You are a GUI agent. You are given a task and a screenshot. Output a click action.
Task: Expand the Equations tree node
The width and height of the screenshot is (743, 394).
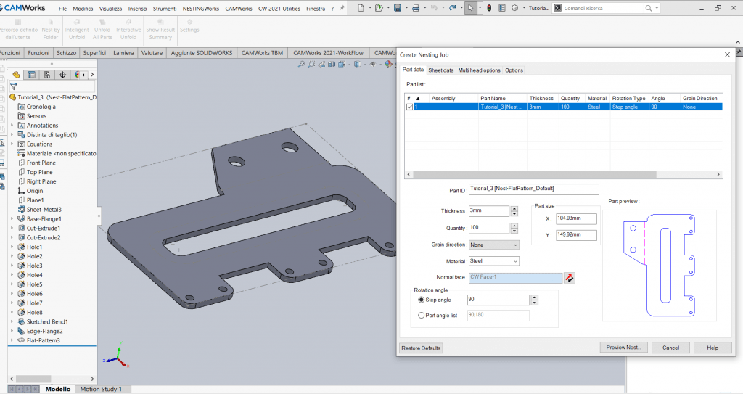pyautogui.click(x=12, y=144)
